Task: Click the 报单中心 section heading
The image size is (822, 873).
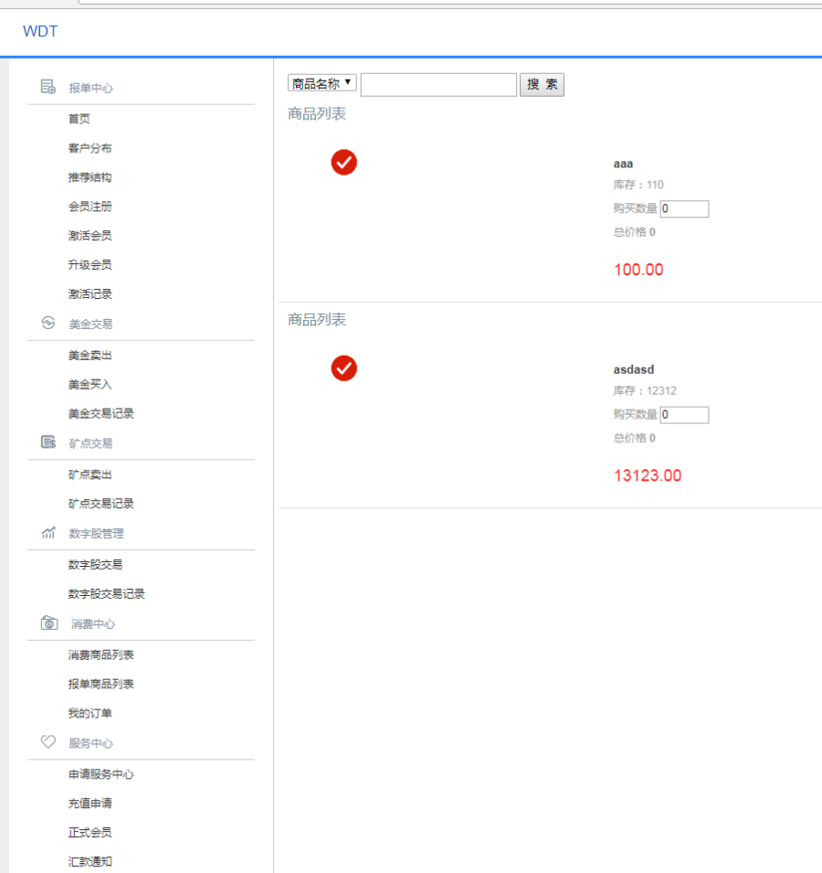Action: coord(90,88)
